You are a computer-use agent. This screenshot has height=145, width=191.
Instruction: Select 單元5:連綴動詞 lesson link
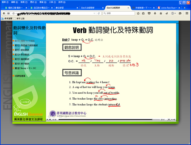point(23,59)
